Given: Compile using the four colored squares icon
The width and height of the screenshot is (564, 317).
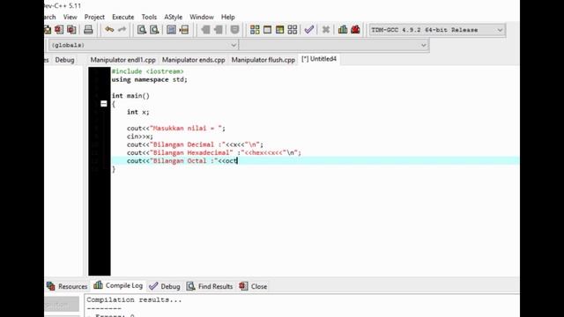Looking at the screenshot, I should [x=255, y=29].
